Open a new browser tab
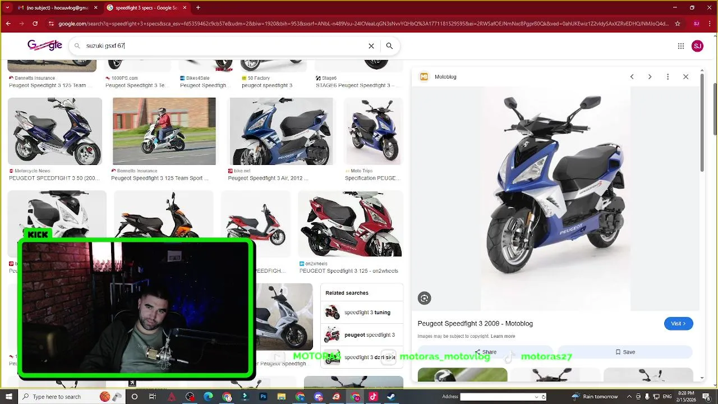Image resolution: width=718 pixels, height=404 pixels. [198, 8]
